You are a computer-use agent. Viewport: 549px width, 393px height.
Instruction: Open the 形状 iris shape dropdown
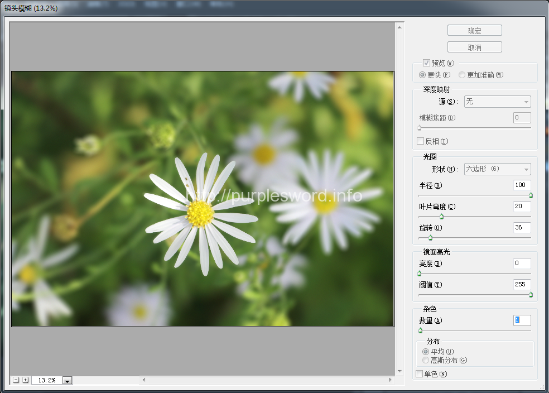(497, 169)
